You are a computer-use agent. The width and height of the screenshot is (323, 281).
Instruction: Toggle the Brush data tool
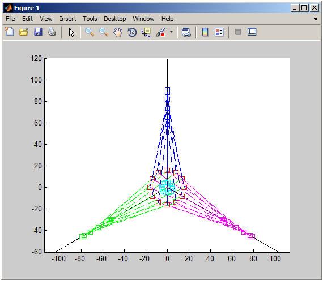[x=160, y=32]
